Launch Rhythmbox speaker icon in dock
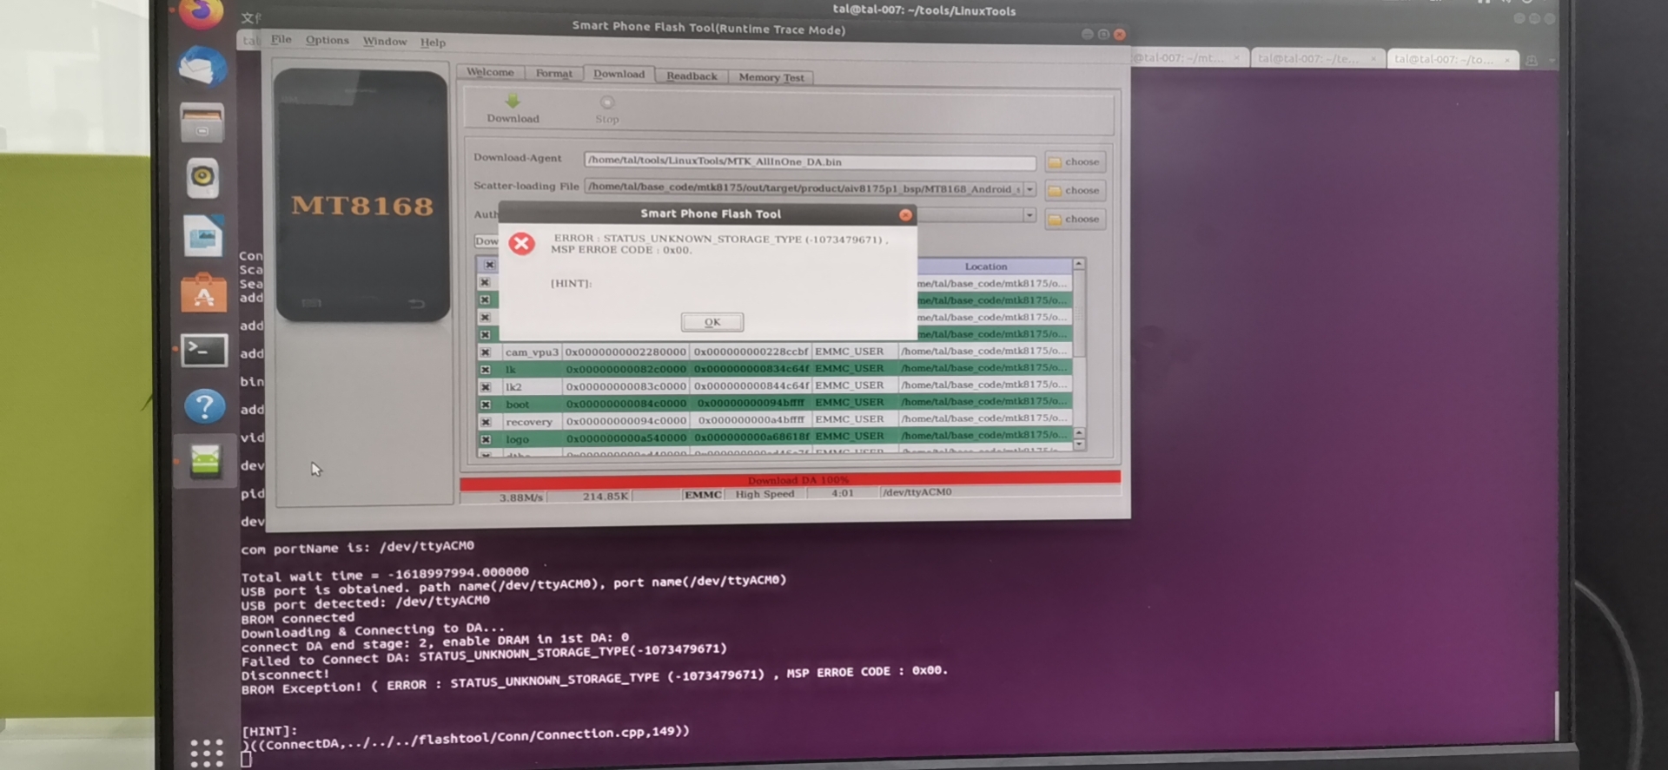 coord(202,177)
